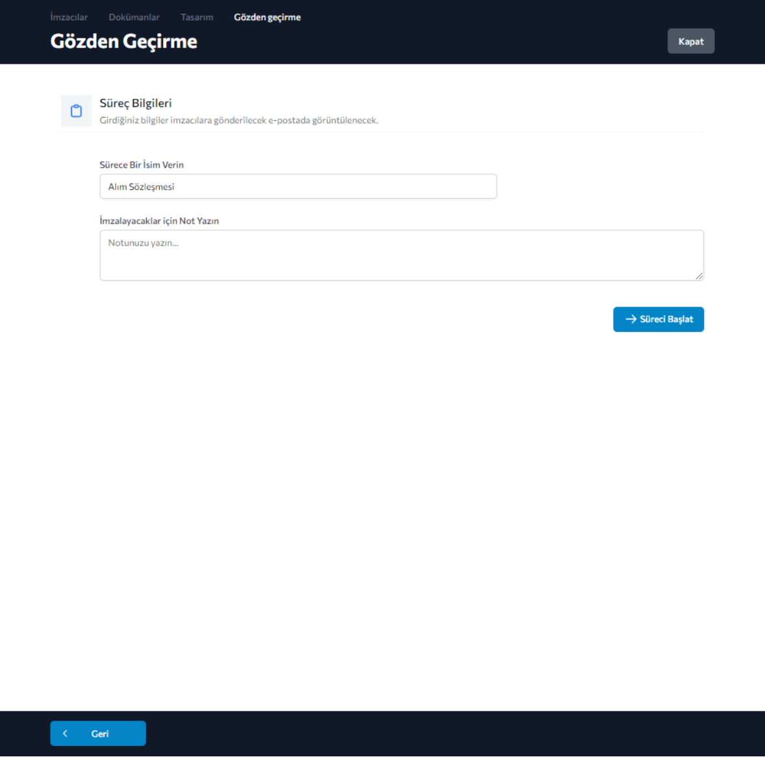Start the process with Süreci Başlat
Viewport: 765px width, 757px height.
pos(658,319)
